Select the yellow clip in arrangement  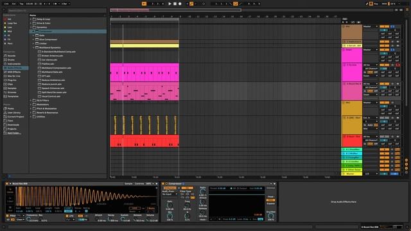(x=144, y=46)
